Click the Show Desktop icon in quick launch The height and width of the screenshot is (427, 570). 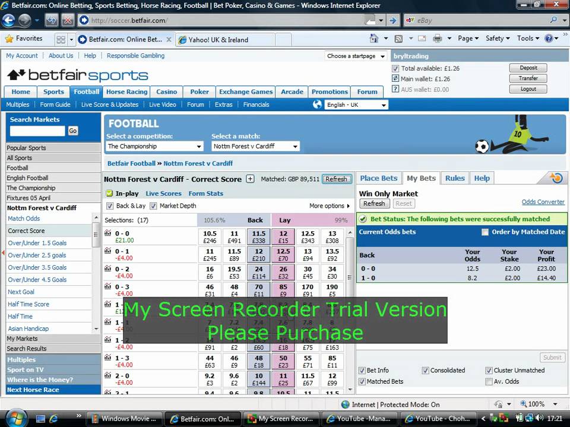(x=40, y=419)
